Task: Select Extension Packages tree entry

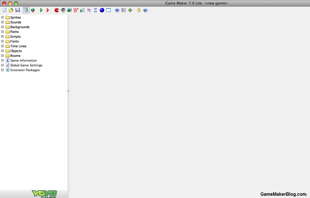Action: point(25,70)
